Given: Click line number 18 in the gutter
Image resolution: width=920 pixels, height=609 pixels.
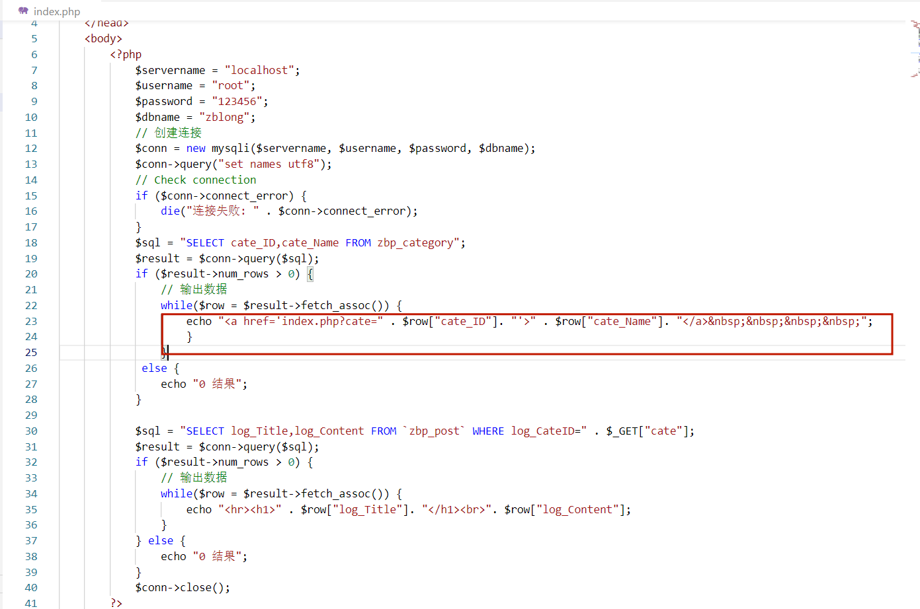Looking at the screenshot, I should [x=31, y=243].
